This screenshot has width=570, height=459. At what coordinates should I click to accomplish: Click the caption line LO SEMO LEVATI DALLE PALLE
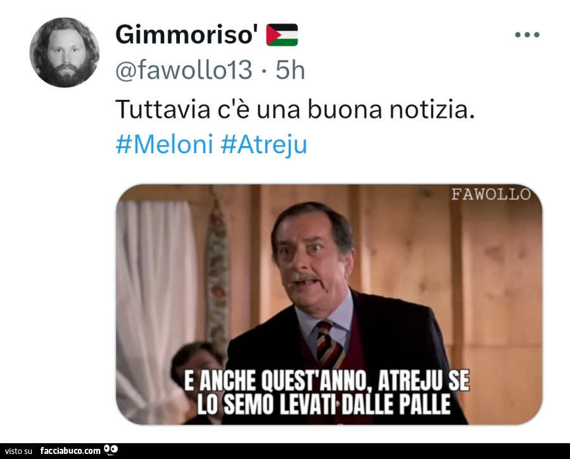[x=324, y=404]
